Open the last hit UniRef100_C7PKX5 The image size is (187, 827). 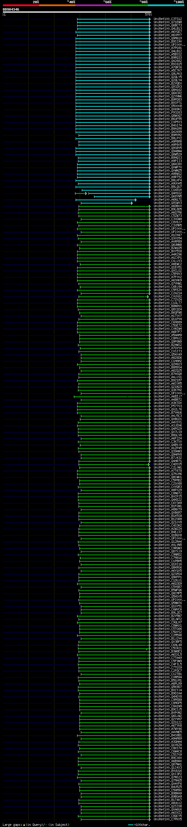(x=167, y=819)
